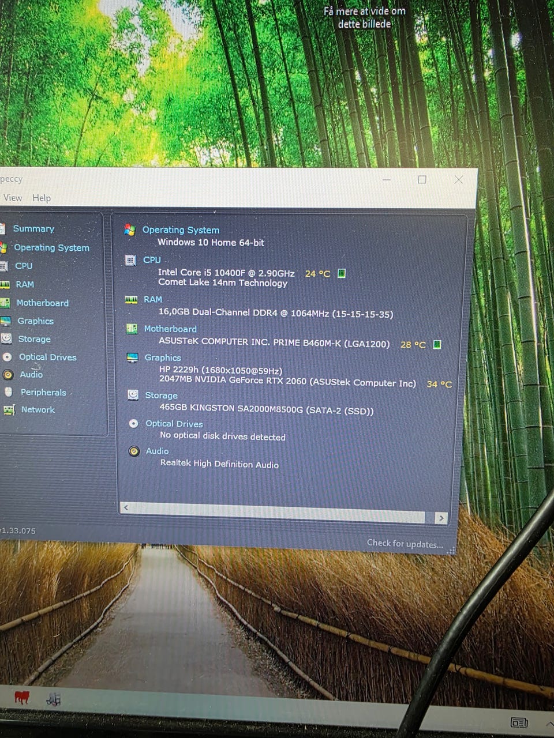Click Check for updates link
Image resolution: width=554 pixels, height=738 pixels.
coord(405,544)
